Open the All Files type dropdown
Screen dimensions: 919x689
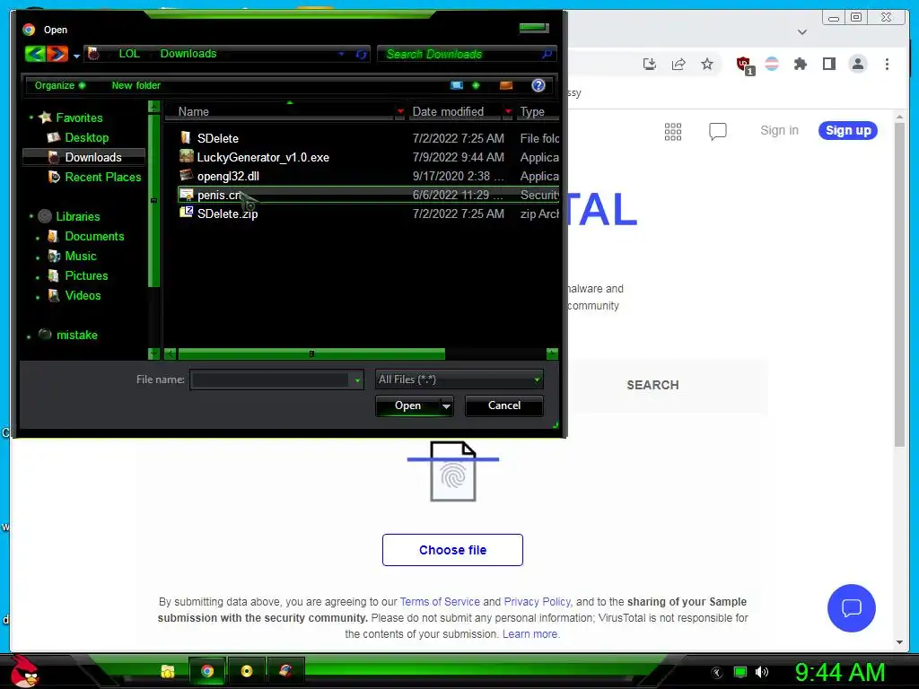point(459,379)
